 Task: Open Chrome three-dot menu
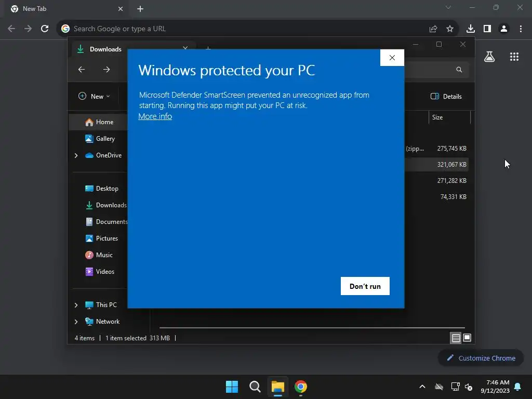[521, 29]
